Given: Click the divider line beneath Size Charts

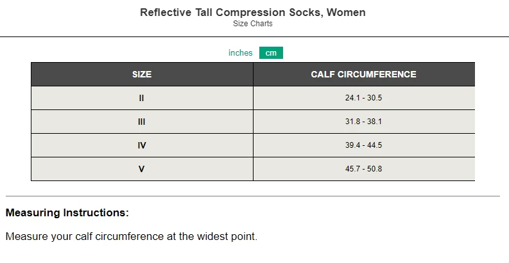Looking at the screenshot, I should (x=254, y=36).
